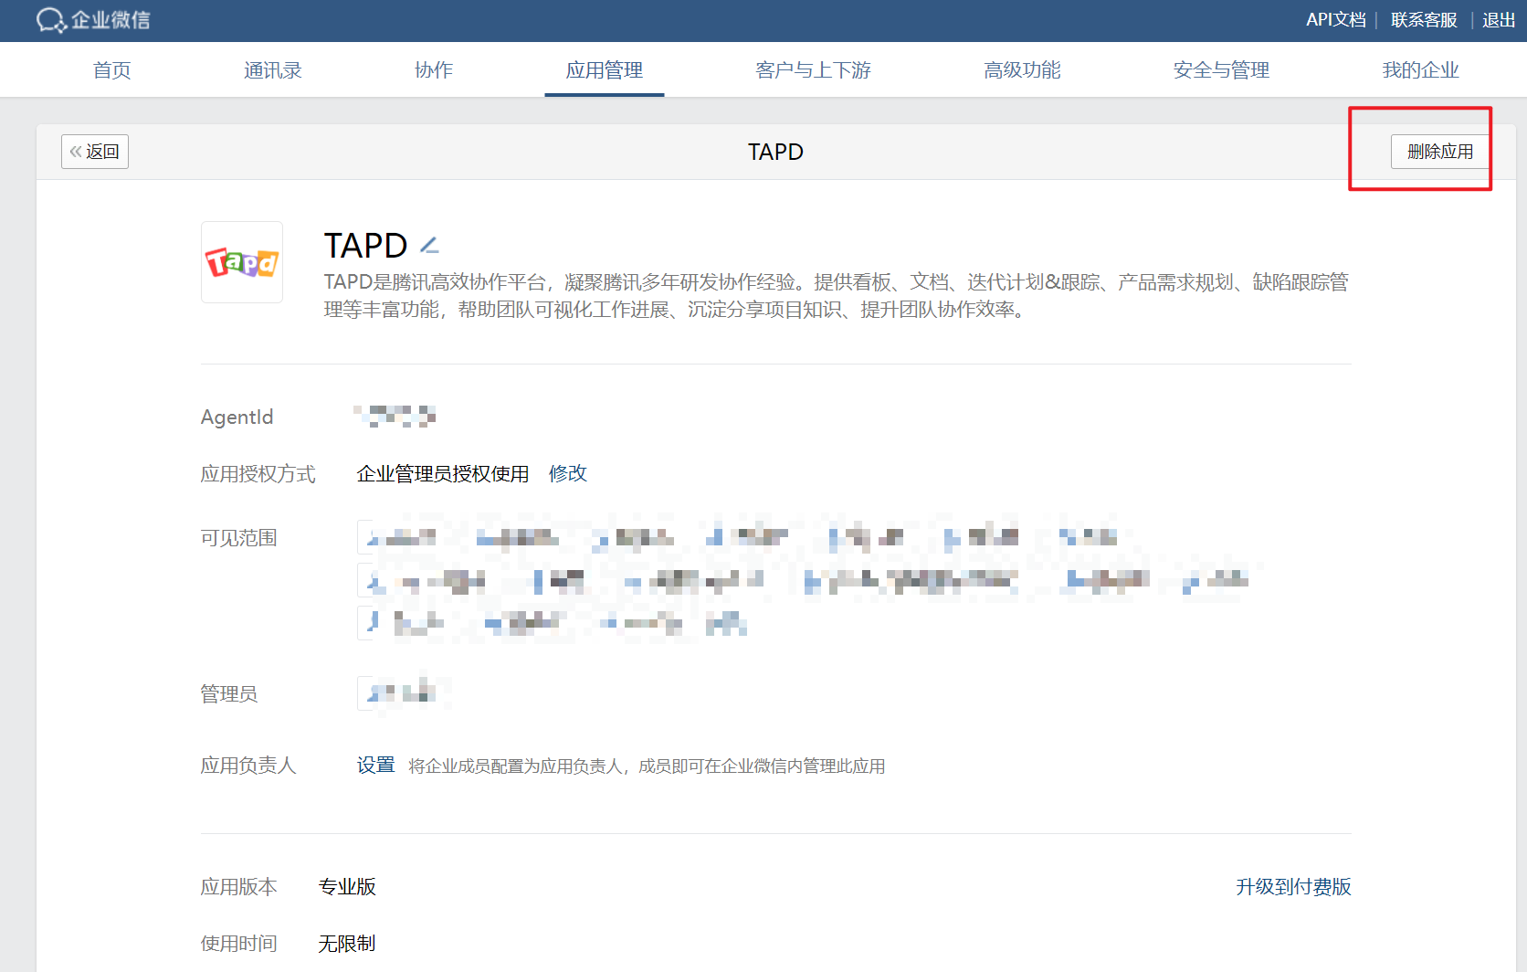
Task: Open the 首页 tab
Action: tap(112, 70)
